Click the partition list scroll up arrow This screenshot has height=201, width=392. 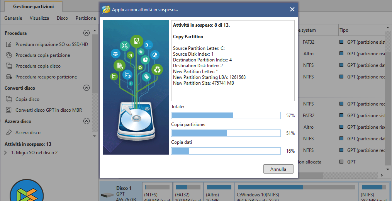tap(389, 27)
